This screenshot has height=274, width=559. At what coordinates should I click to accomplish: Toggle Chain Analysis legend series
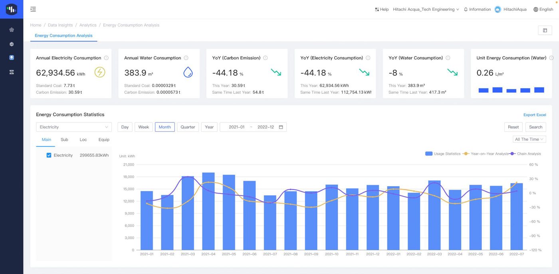(525, 154)
